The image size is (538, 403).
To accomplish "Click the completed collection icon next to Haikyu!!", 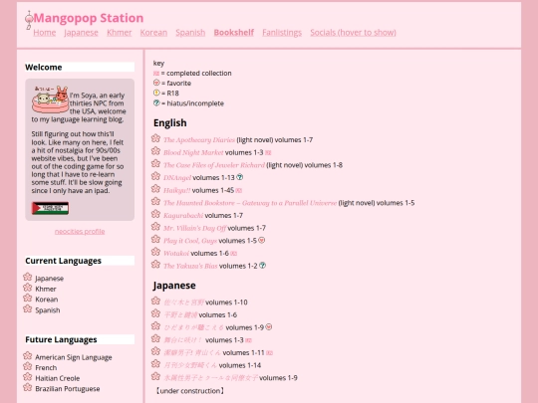I will click(x=239, y=190).
